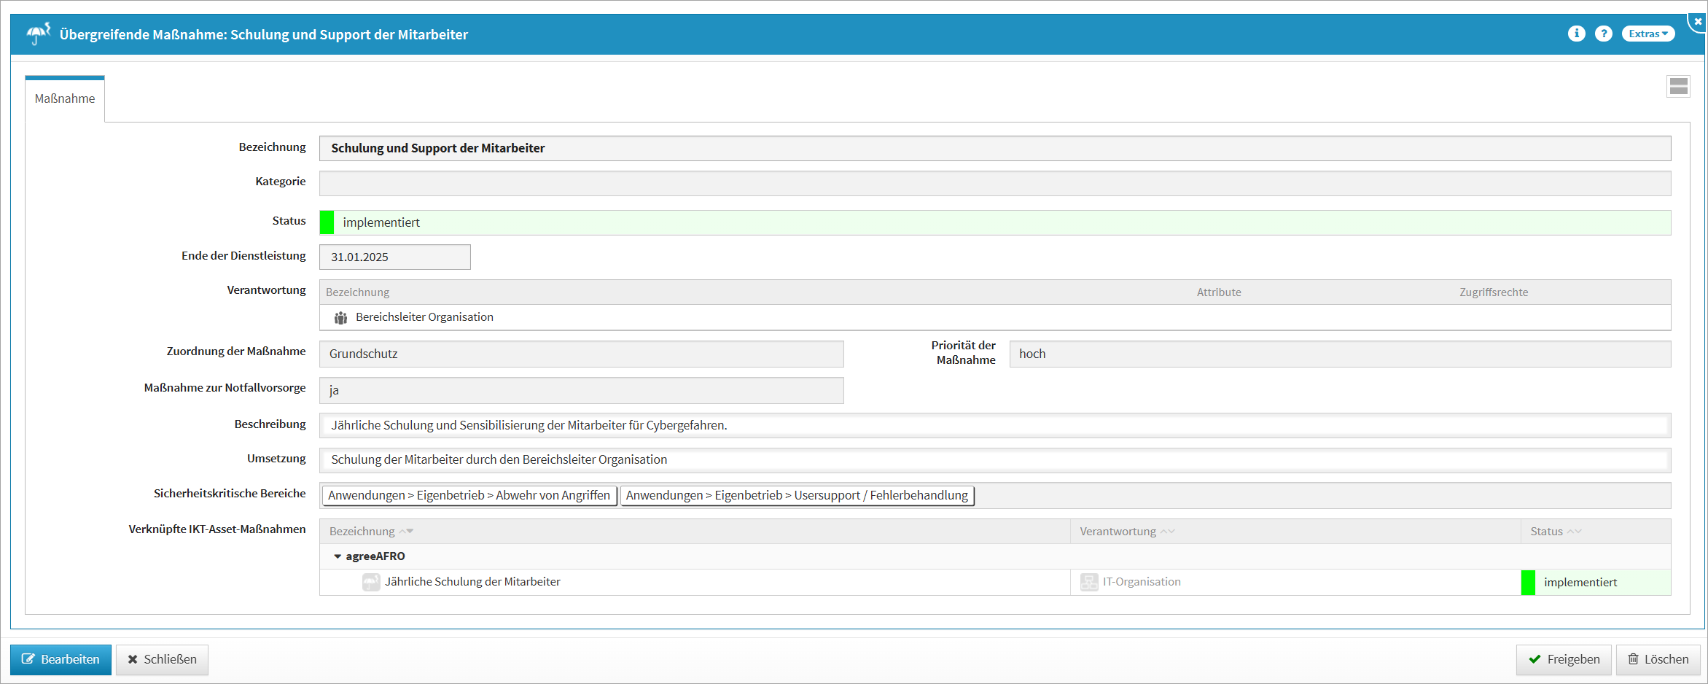The height and width of the screenshot is (684, 1708).
Task: Click the IT-Organisation org chart icon
Action: coord(1089,582)
